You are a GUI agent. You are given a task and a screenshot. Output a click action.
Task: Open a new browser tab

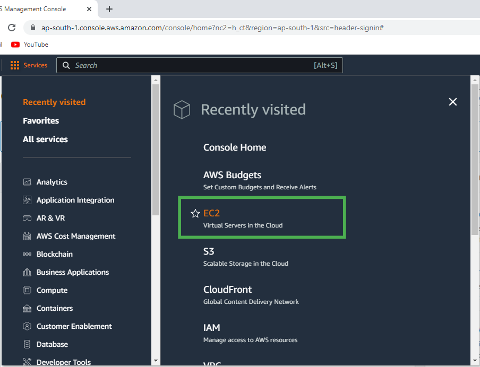(109, 9)
